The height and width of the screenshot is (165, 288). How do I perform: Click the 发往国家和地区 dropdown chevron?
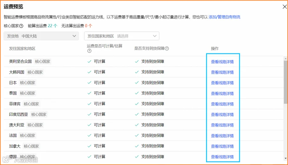point(155,36)
